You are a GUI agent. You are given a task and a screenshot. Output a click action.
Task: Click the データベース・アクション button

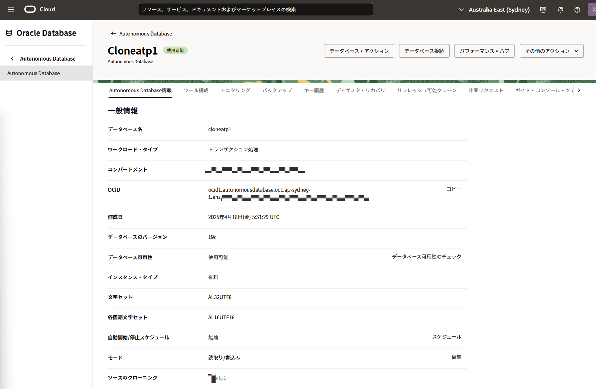(359, 51)
